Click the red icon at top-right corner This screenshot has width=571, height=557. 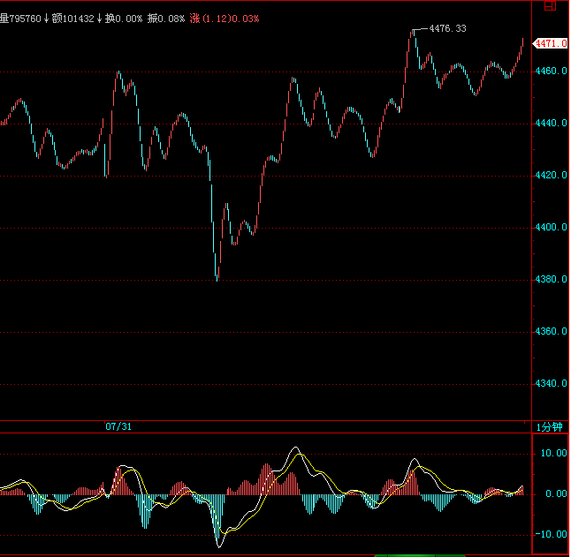point(551,4)
